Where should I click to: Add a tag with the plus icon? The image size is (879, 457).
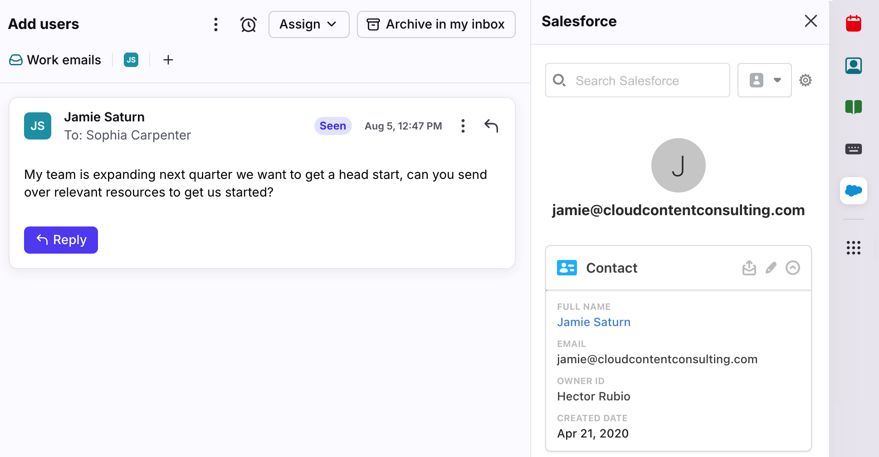pos(168,60)
